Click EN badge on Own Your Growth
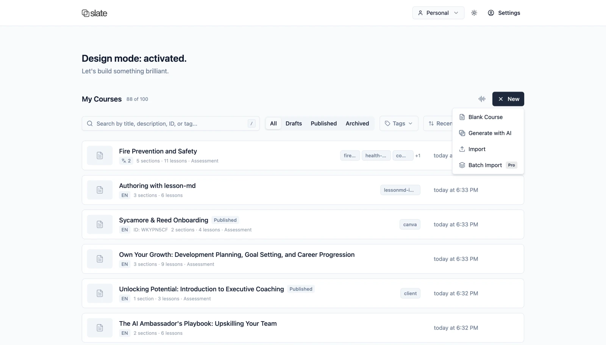This screenshot has width=606, height=345. pyautogui.click(x=125, y=264)
